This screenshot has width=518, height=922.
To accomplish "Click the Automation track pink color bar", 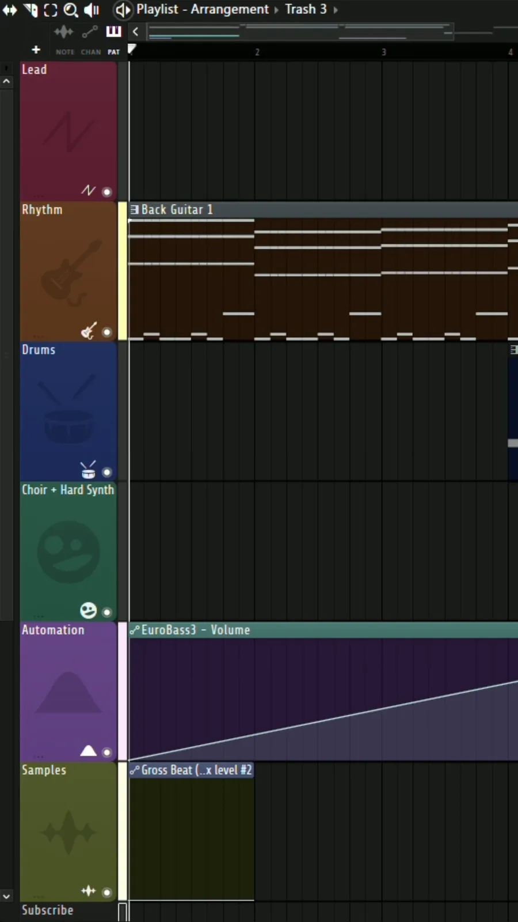I will tap(123, 691).
